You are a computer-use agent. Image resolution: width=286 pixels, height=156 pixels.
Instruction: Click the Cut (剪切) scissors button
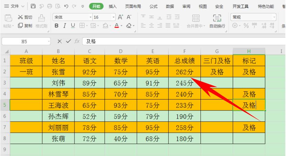25,17
